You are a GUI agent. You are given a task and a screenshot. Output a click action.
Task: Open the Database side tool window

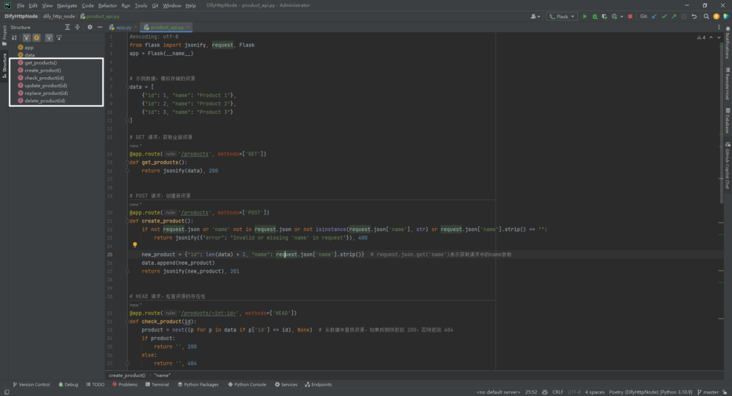point(728,120)
